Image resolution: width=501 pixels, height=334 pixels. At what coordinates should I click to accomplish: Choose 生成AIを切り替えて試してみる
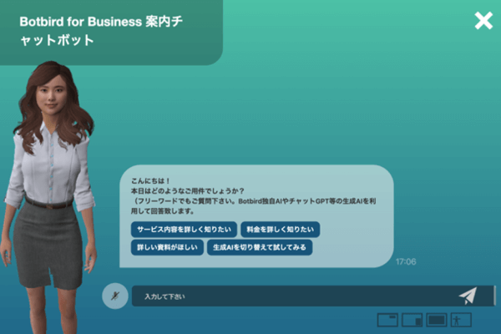[x=260, y=247]
